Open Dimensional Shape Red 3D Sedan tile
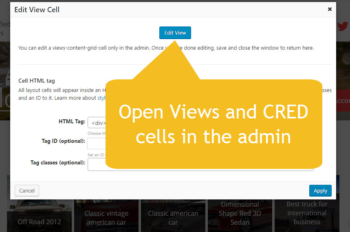This screenshot has width=350, height=232. click(x=240, y=216)
